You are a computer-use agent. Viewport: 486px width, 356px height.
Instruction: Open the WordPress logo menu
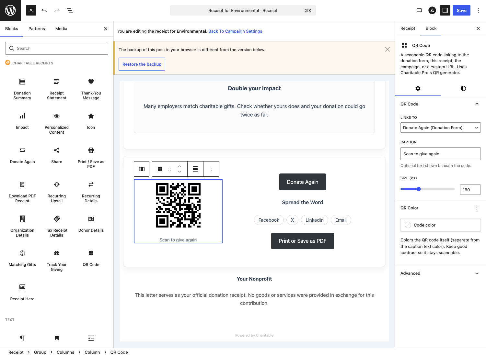coord(10,10)
